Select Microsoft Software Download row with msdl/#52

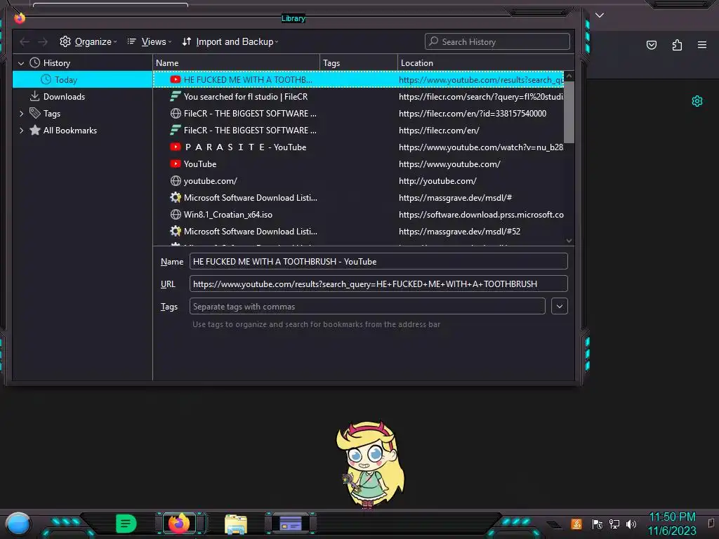coord(358,232)
